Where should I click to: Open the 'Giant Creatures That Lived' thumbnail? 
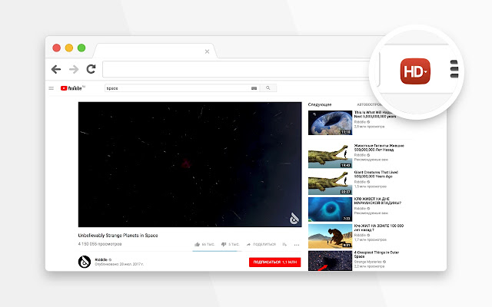tap(330, 183)
